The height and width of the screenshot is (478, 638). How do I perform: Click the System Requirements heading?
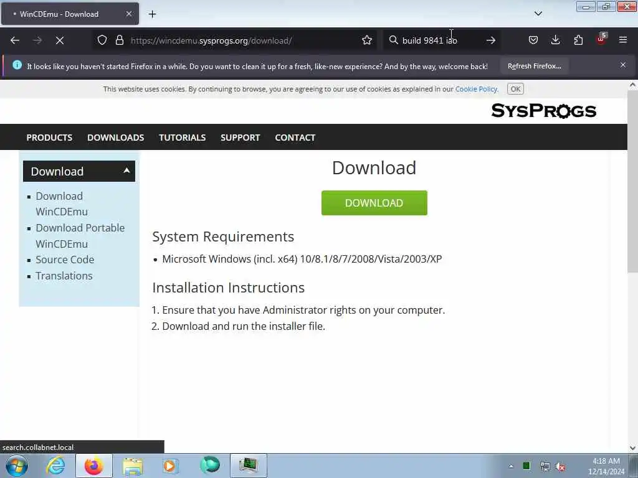223,236
